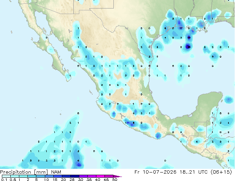
Task: Click the 30–35 mm purple legend swatch
Action: point(83,176)
